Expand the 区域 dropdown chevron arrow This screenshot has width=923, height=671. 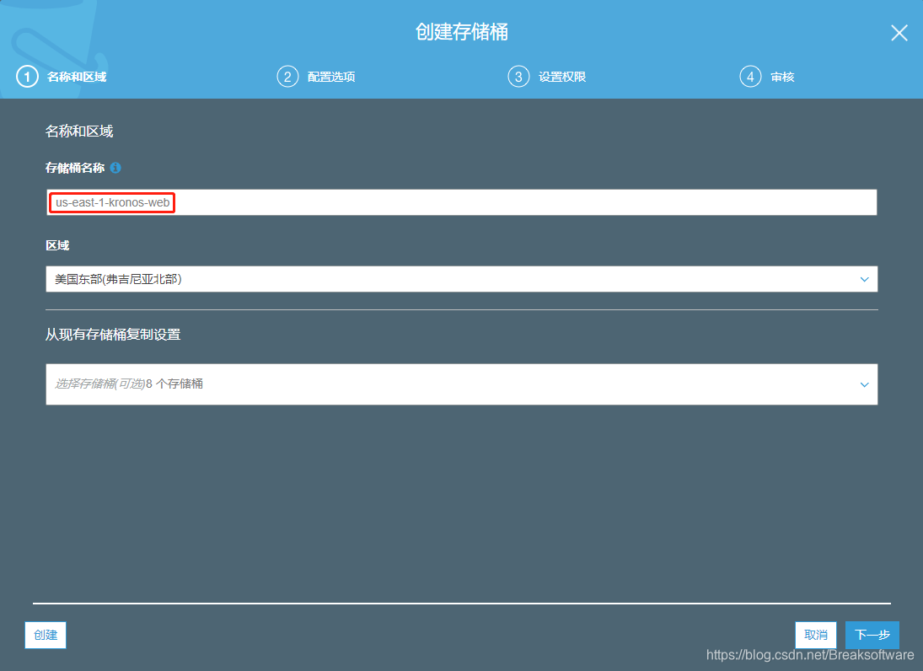tap(864, 280)
